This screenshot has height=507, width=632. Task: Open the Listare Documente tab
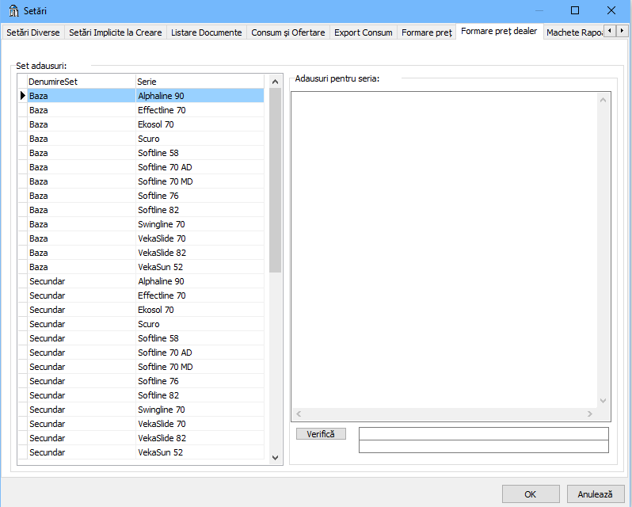point(206,32)
